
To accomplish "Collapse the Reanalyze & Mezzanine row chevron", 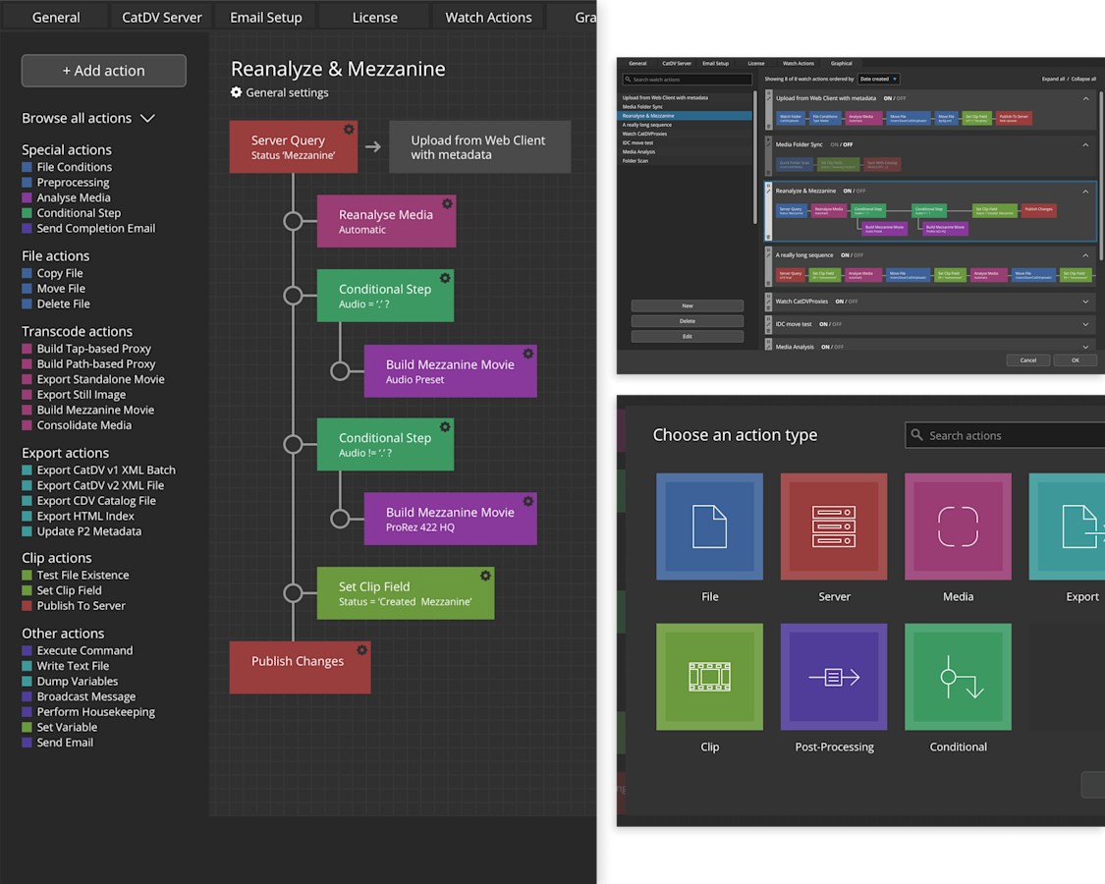I will point(1086,191).
